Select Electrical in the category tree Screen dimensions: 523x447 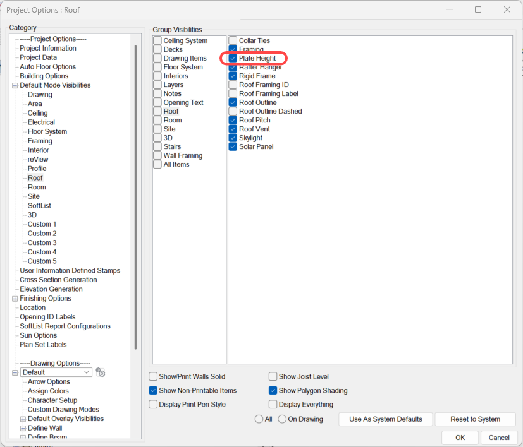(41, 122)
